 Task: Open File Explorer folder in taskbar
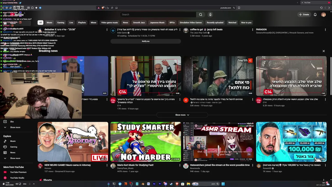tap(188, 184)
